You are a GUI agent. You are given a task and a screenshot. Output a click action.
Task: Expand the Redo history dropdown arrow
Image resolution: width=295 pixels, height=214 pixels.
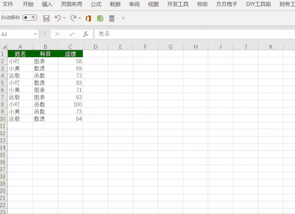[79, 18]
